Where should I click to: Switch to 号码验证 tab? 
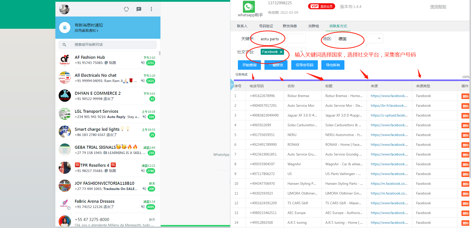pos(266,26)
